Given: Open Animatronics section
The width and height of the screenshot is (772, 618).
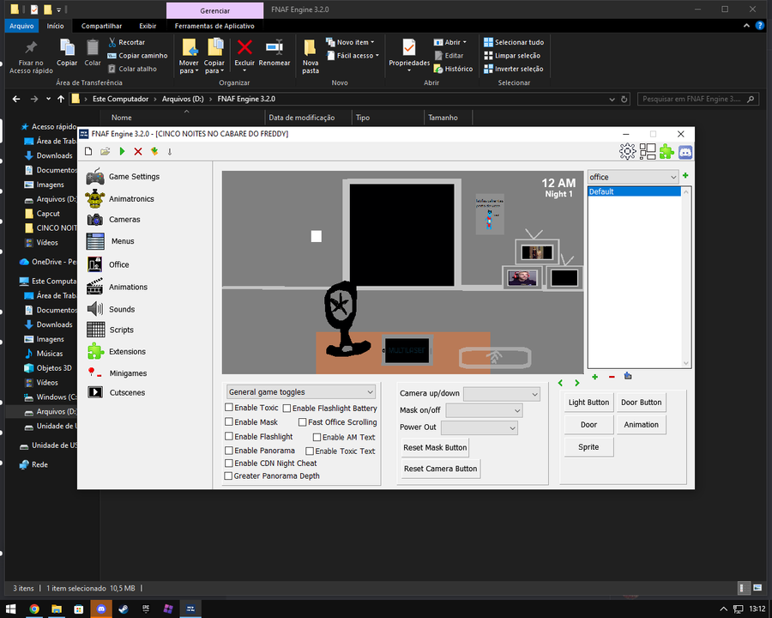Looking at the screenshot, I should pos(119,198).
